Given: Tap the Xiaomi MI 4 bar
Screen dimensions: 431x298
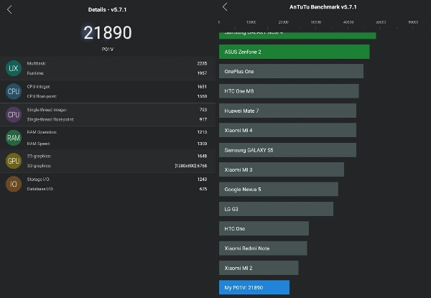Looking at the screenshot, I should click(x=288, y=130).
